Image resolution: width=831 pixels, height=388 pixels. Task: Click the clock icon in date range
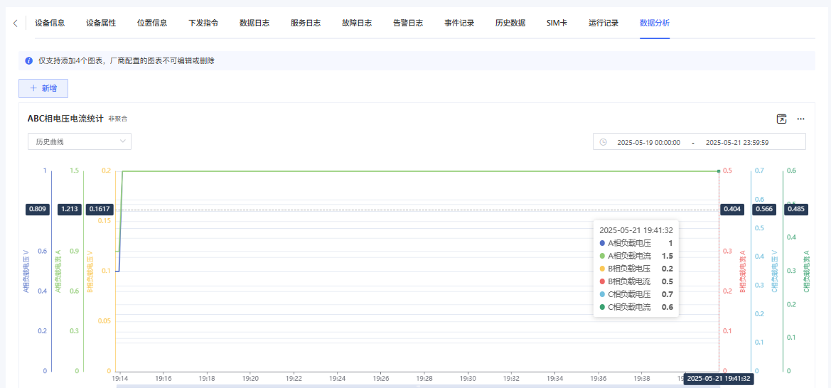604,142
